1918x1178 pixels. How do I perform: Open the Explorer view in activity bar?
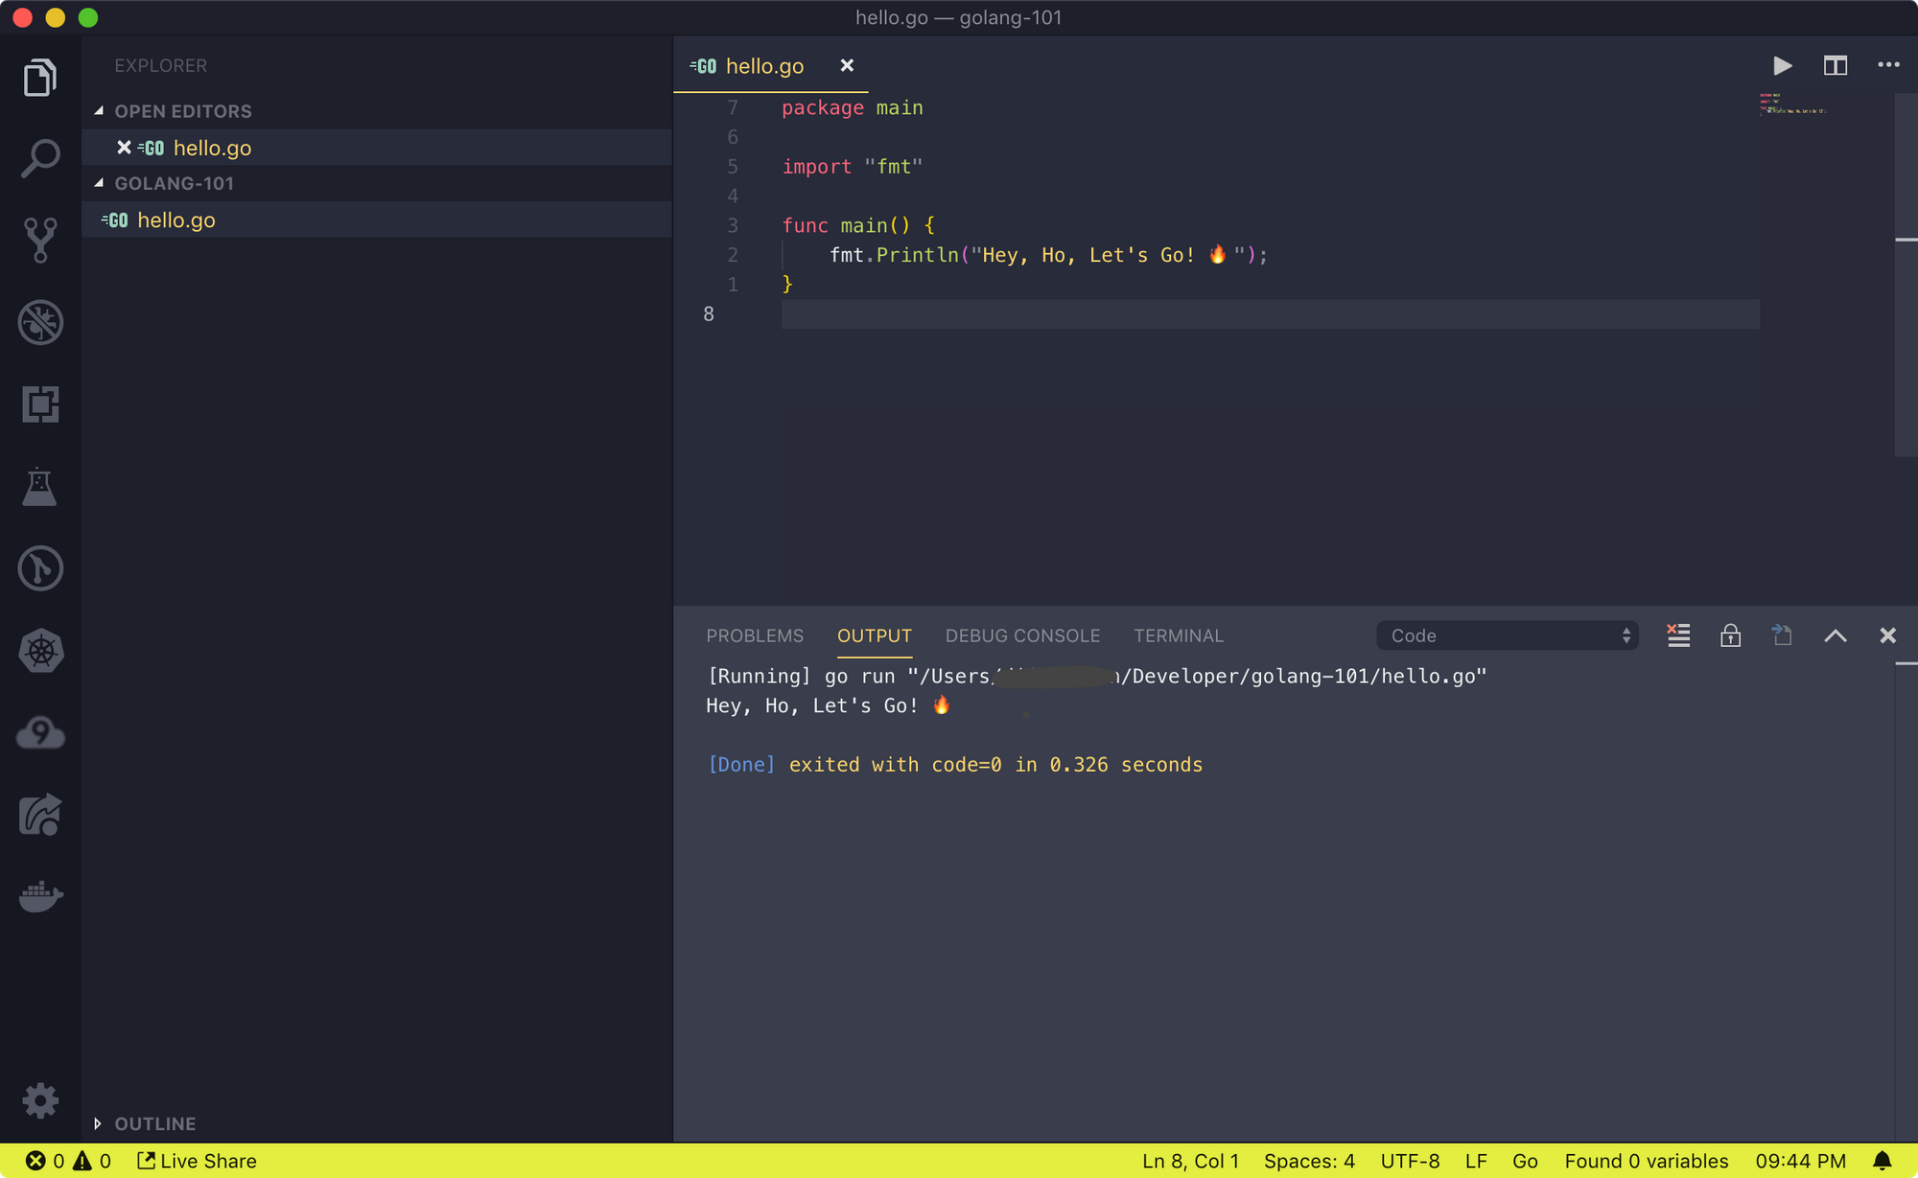[x=40, y=77]
